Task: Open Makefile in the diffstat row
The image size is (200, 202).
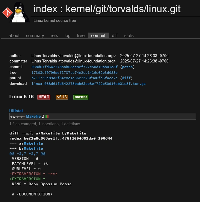Action: click(x=33, y=117)
